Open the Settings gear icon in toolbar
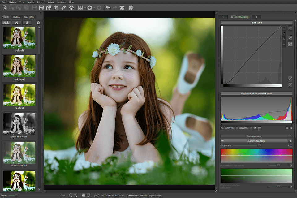297x198 pixels. click(x=71, y=8)
